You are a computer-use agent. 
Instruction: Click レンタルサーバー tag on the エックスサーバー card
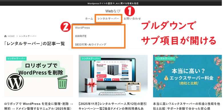pyautogui.click(x=165, y=59)
